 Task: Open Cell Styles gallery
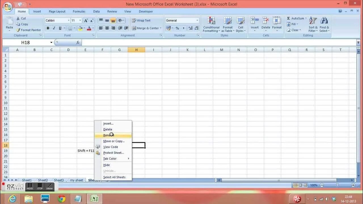240,24
